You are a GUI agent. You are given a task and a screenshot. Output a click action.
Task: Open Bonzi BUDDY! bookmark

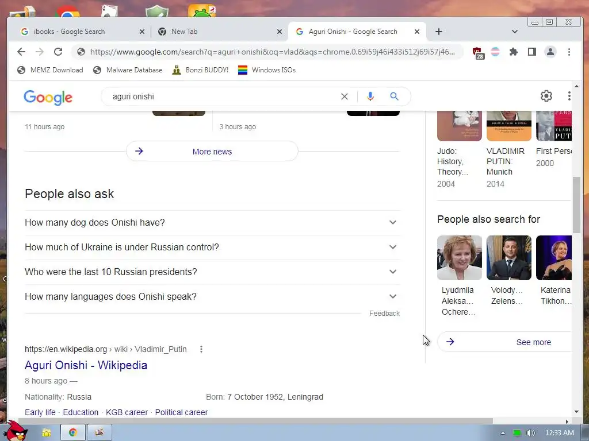(200, 70)
